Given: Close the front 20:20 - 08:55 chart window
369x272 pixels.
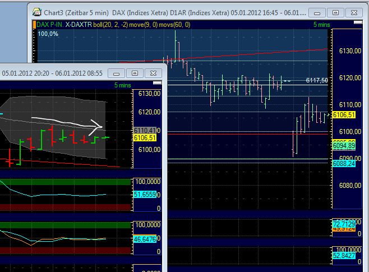Looking at the screenshot, I should pyautogui.click(x=153, y=73).
